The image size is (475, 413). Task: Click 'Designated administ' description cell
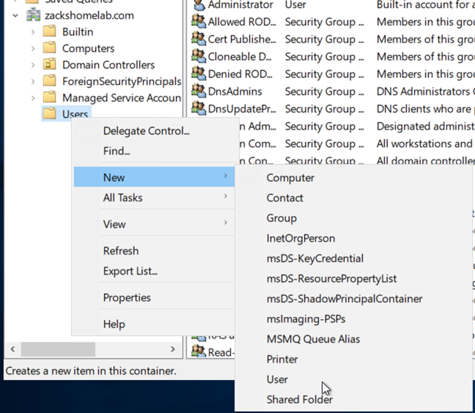(x=425, y=126)
